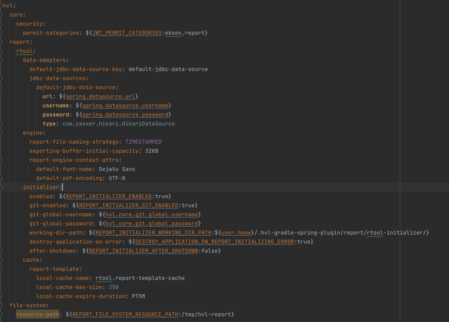Image resolution: width=449 pixels, height=322 pixels.
Task: Click the "rtool" key with the squiggly underline
Action: tap(24, 51)
